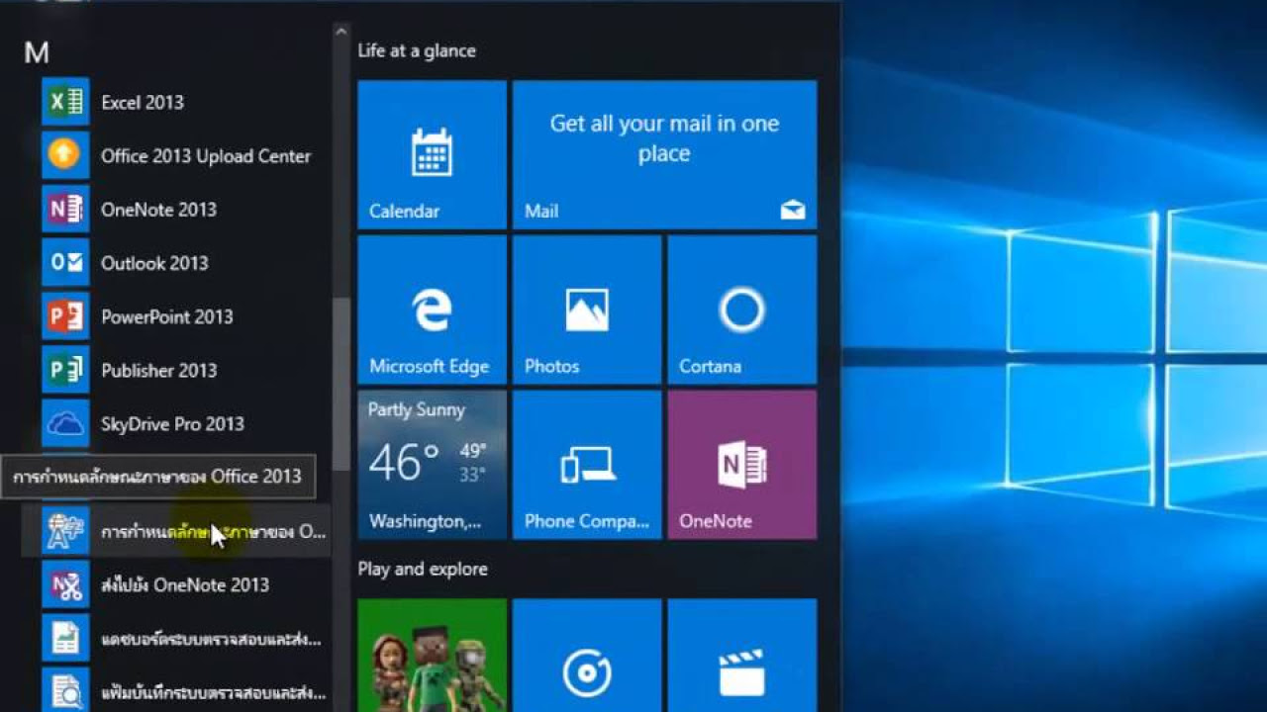Viewport: 1267px width, 712px height.
Task: Click the Life at a glance group title
Action: 417,50
